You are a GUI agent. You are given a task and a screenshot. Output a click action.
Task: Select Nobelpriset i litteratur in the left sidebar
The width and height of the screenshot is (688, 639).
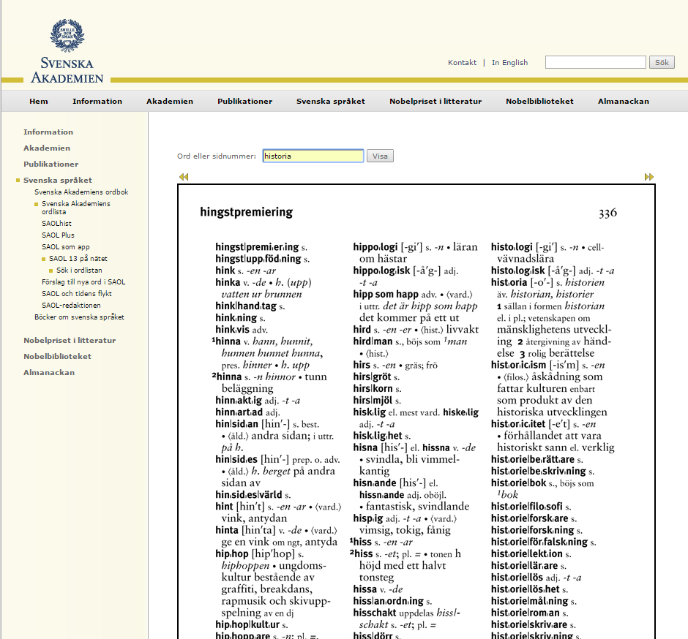(x=70, y=341)
